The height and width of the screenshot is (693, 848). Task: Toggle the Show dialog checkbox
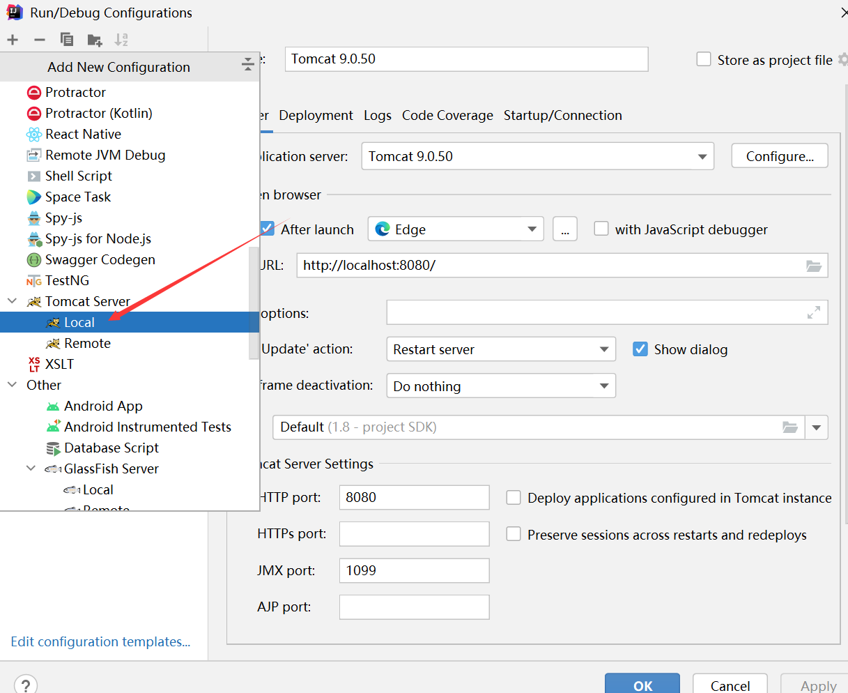tap(640, 349)
